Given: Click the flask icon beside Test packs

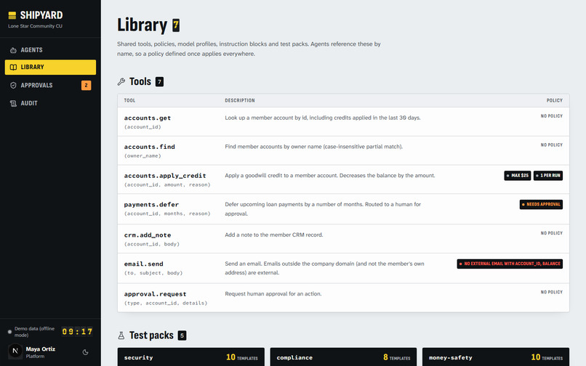Looking at the screenshot, I should tap(121, 335).
